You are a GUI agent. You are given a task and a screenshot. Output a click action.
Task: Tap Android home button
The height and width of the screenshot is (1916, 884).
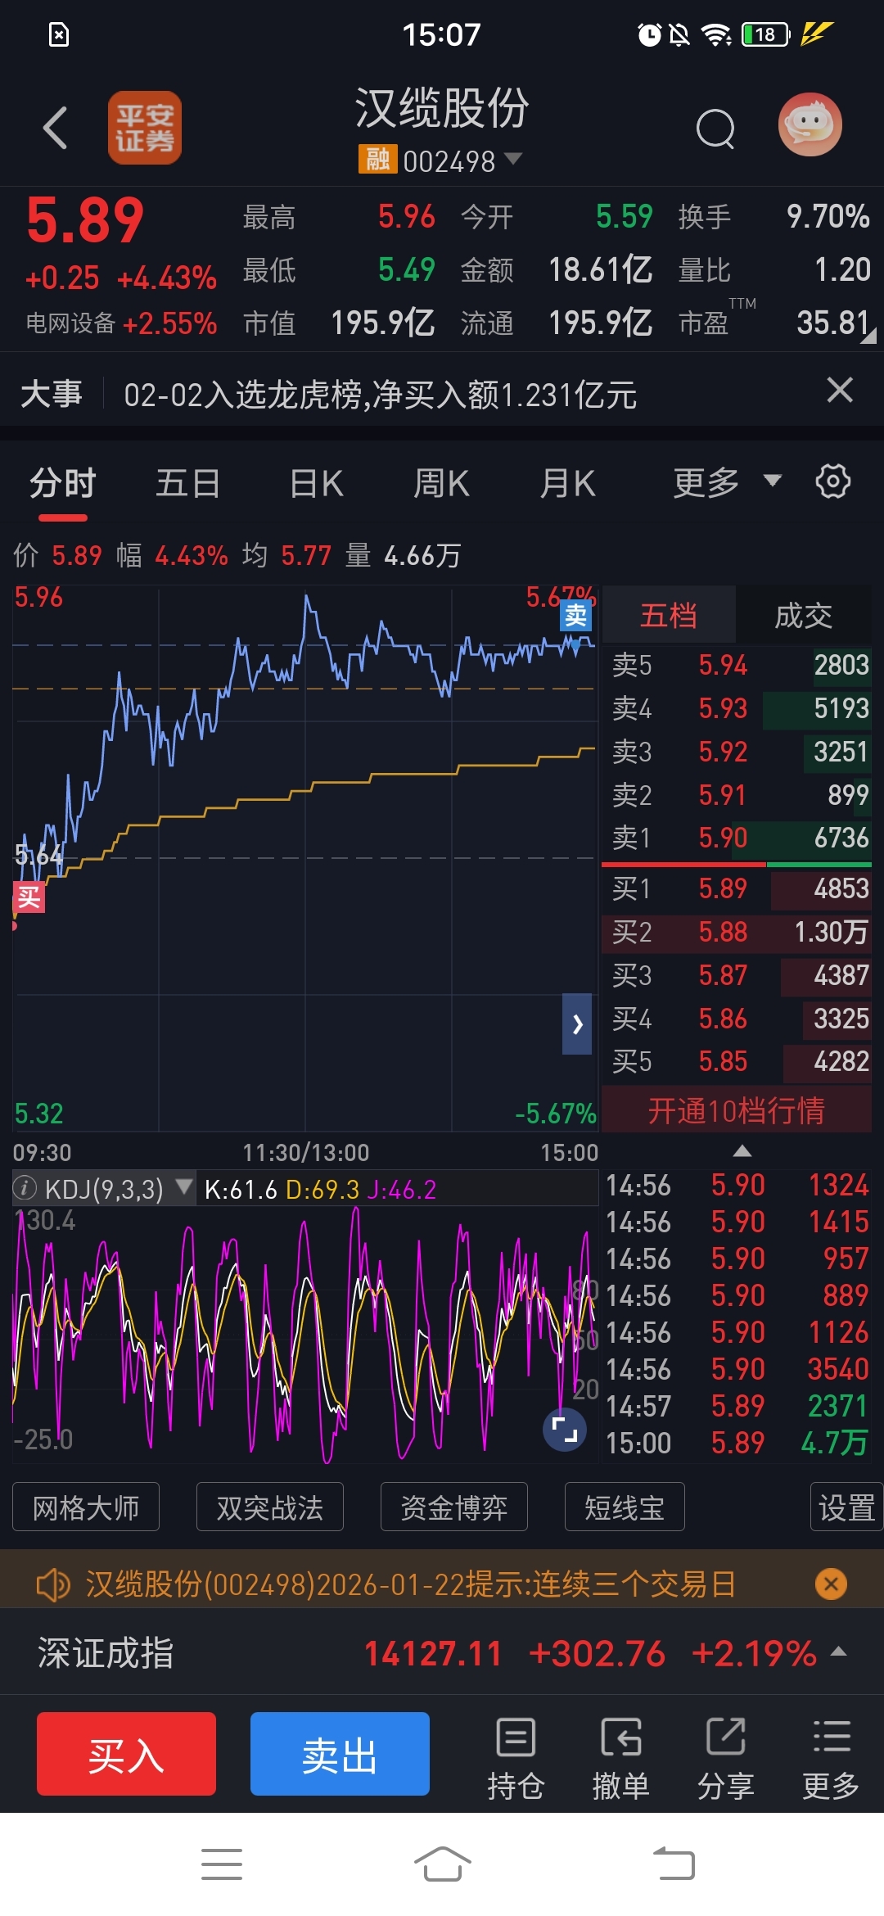(x=442, y=1864)
